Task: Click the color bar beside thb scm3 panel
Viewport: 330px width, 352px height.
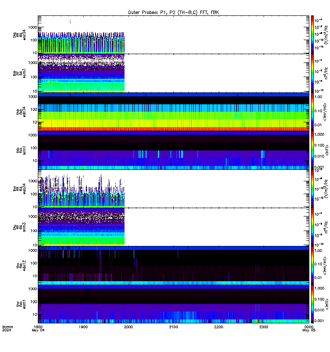Action: pos(312,73)
